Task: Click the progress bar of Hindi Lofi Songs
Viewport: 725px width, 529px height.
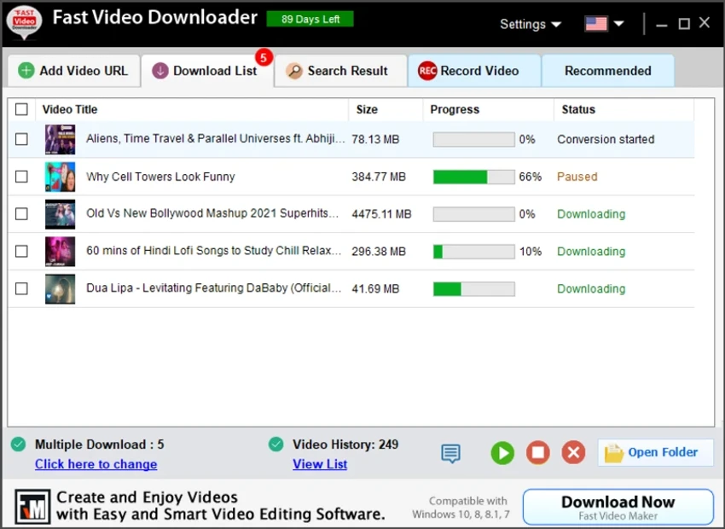Action: click(x=474, y=252)
